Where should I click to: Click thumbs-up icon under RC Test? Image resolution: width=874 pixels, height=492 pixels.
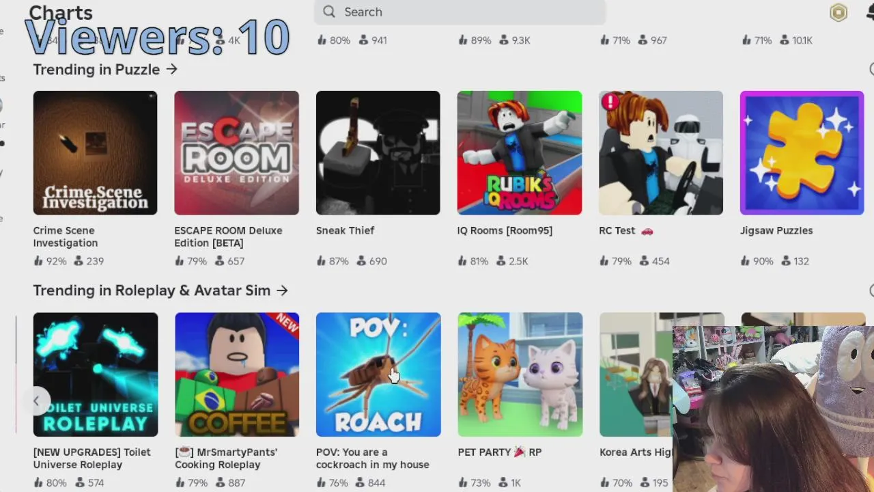pos(604,261)
